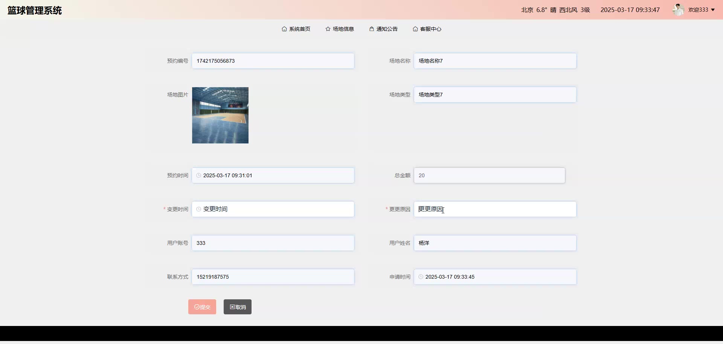Expand the 欢迎333 user dropdown arrow
This screenshot has height=344, width=723.
[713, 10]
